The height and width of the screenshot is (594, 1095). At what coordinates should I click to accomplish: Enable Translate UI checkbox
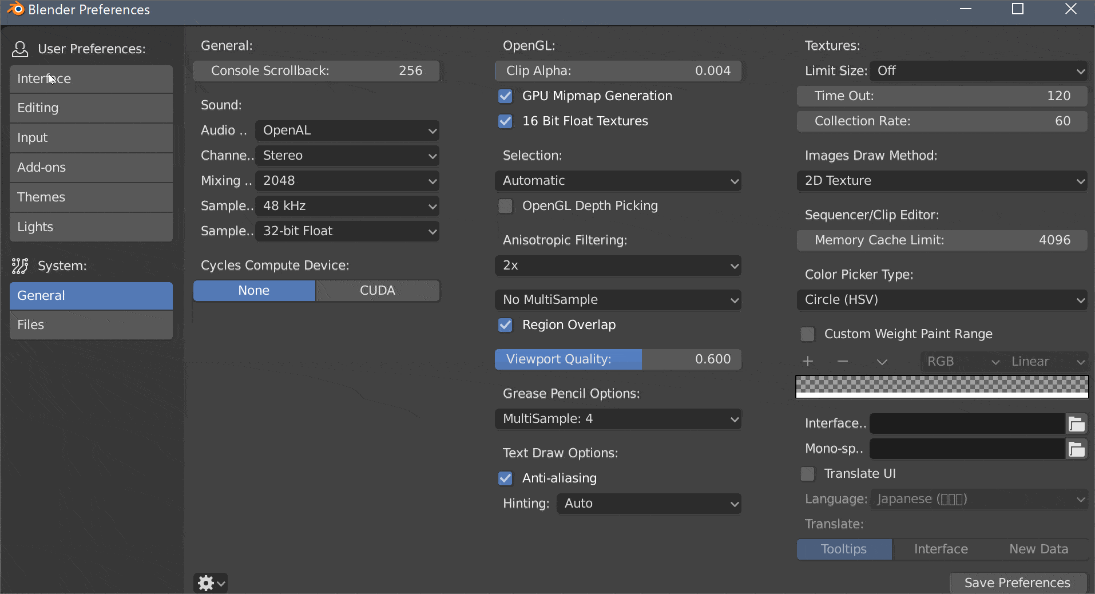(x=807, y=474)
